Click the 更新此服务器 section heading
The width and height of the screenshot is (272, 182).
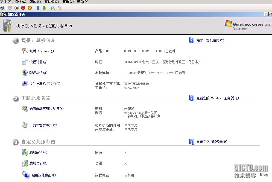[x=36, y=98]
